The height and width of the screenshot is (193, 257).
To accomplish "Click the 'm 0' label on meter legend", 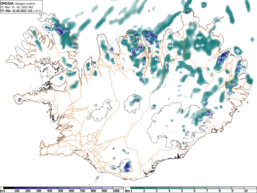I will coord(3,191).
